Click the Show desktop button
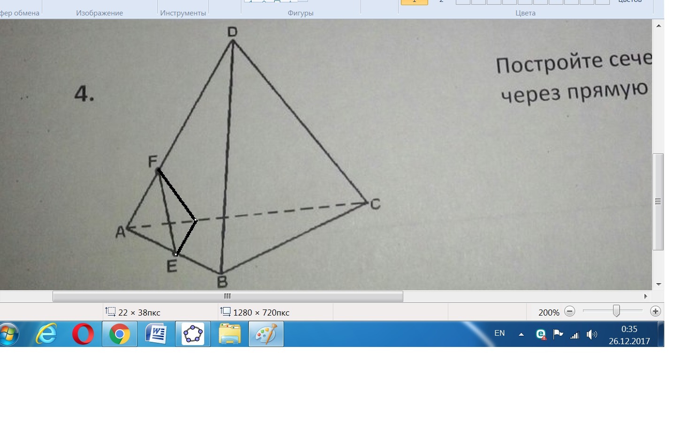The height and width of the screenshot is (422, 676). click(x=661, y=334)
